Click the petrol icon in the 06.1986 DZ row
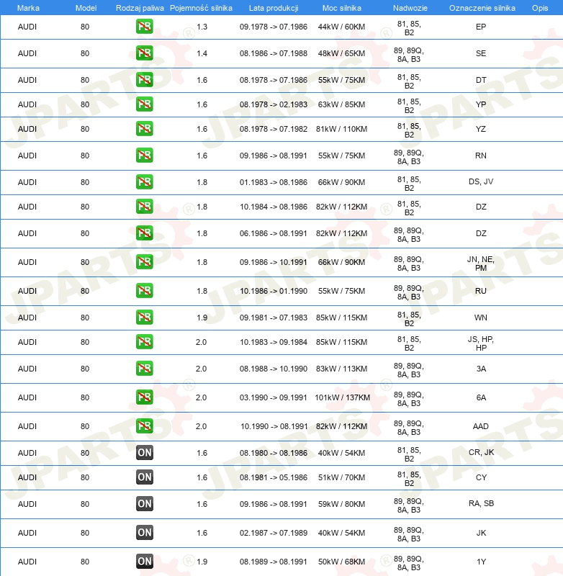This screenshot has height=576, width=563. tap(144, 233)
